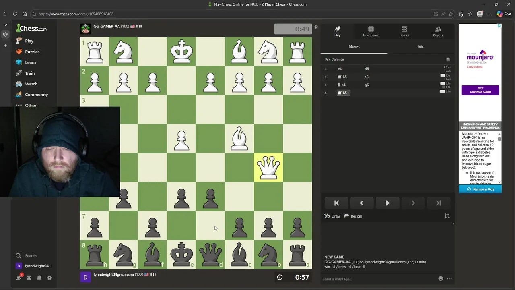Image resolution: width=515 pixels, height=290 pixels.
Task: Select the black queen on d8
Action: click(210, 255)
